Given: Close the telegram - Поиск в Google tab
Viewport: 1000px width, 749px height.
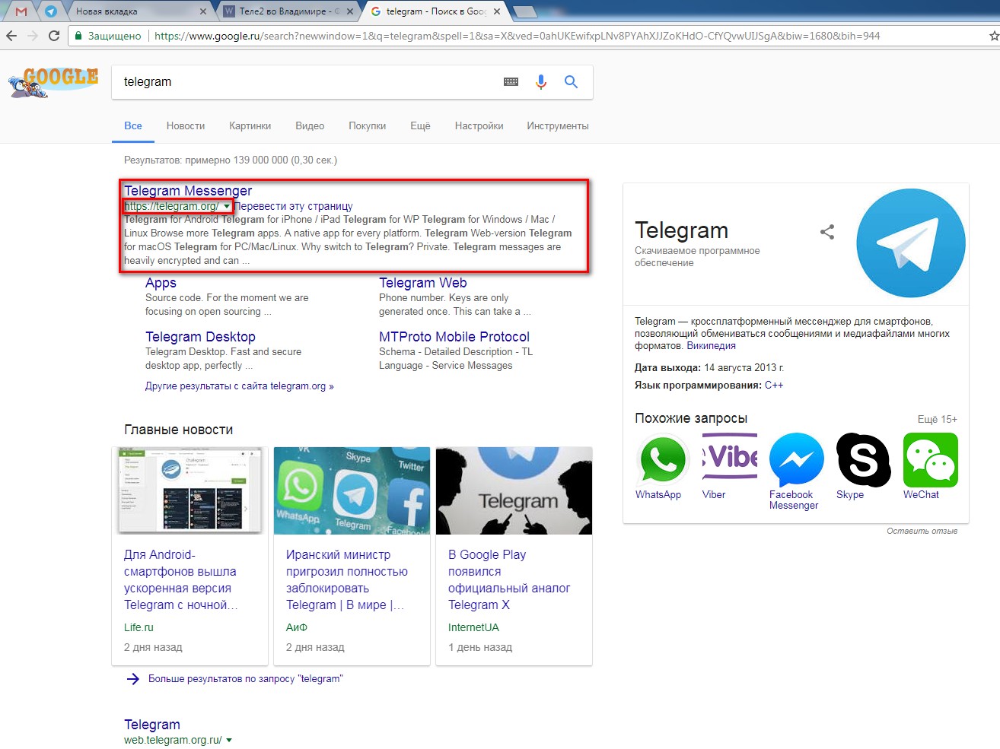Looking at the screenshot, I should pyautogui.click(x=497, y=11).
